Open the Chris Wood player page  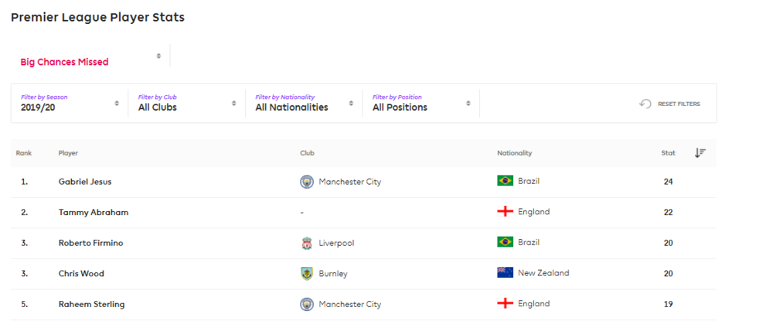tap(81, 273)
